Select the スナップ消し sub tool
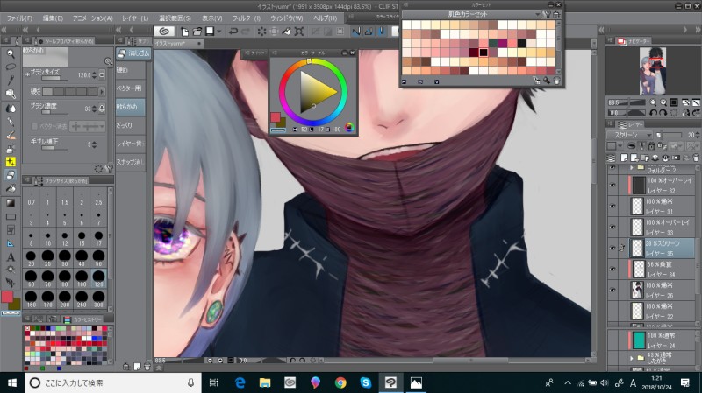This screenshot has height=393, width=702. [x=131, y=162]
